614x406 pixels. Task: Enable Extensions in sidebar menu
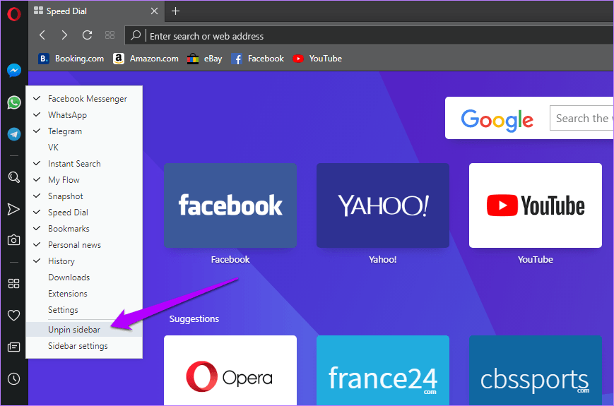coord(84,293)
